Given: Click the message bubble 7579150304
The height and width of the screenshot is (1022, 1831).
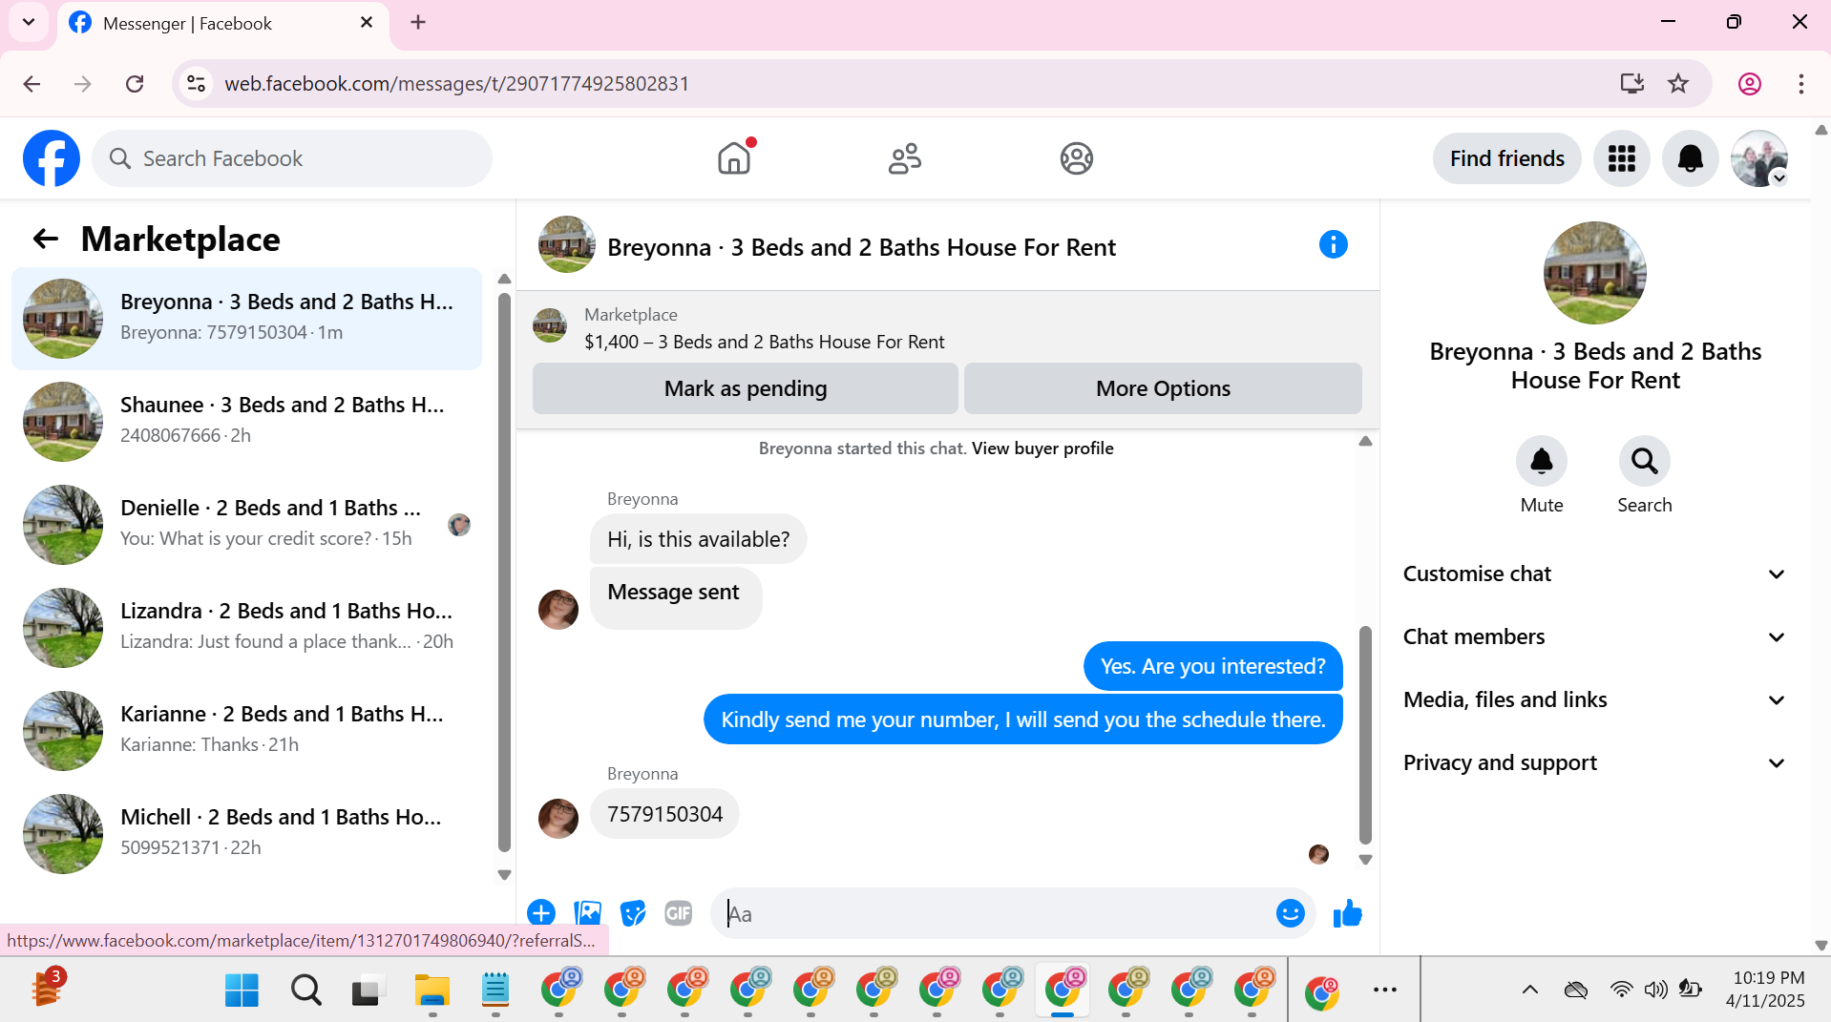Looking at the screenshot, I should point(664,814).
